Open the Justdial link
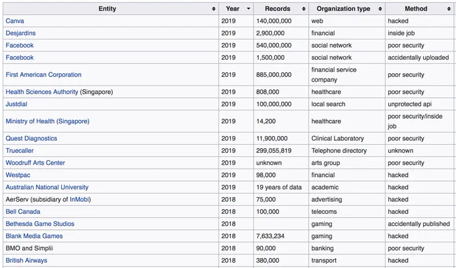This screenshot has width=456, height=268. click(x=16, y=104)
